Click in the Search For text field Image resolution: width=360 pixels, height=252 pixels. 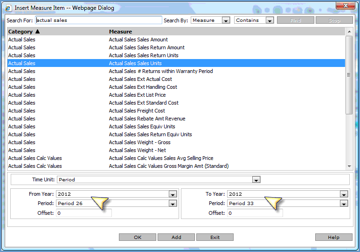coord(98,20)
